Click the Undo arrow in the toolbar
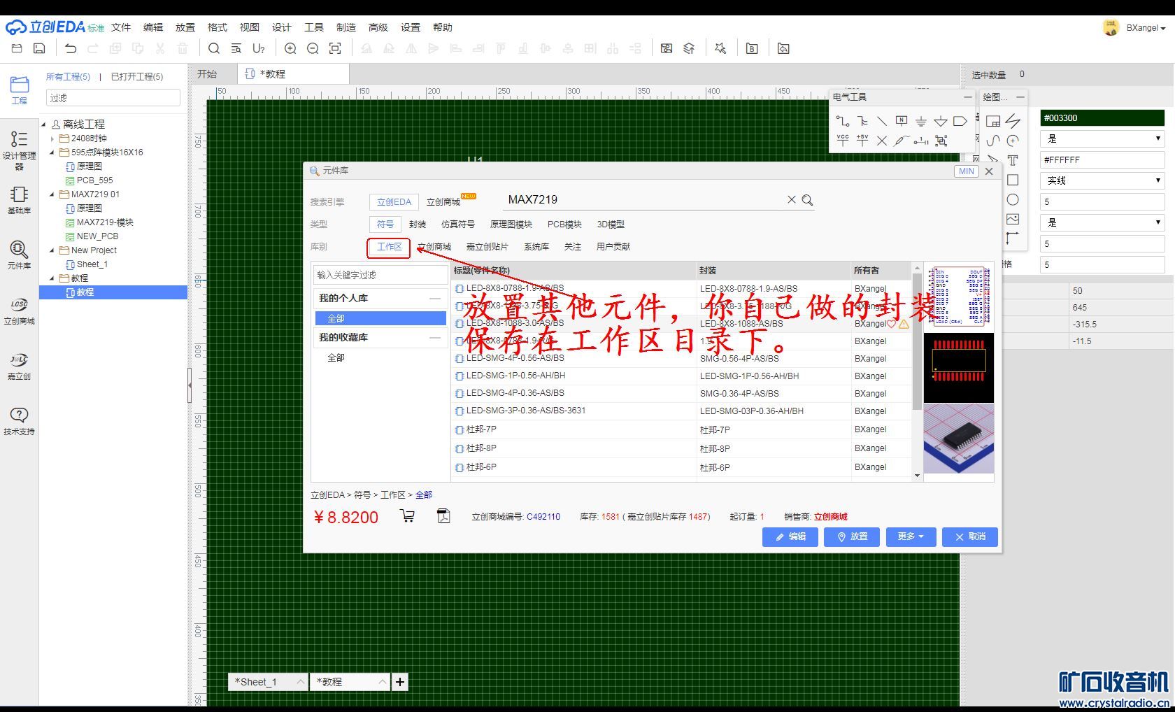 pos(71,48)
